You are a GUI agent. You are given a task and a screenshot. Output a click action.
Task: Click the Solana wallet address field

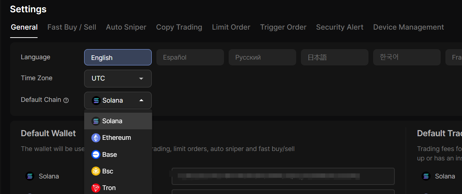pos(283,176)
